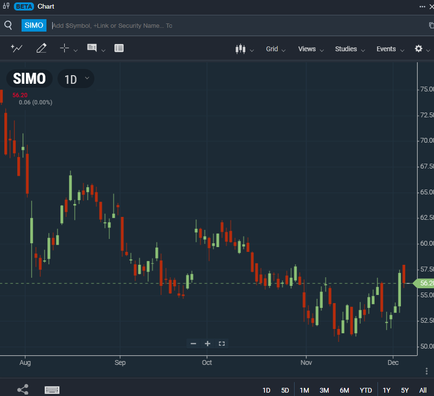Click the fit-to-screen chart icon
434x396 pixels.
[222, 344]
